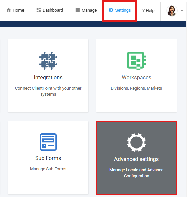This screenshot has width=187, height=197.
Task: Open the Advanced settings title
Action: click(x=137, y=159)
